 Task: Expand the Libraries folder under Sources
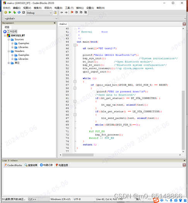(x=12, y=47)
